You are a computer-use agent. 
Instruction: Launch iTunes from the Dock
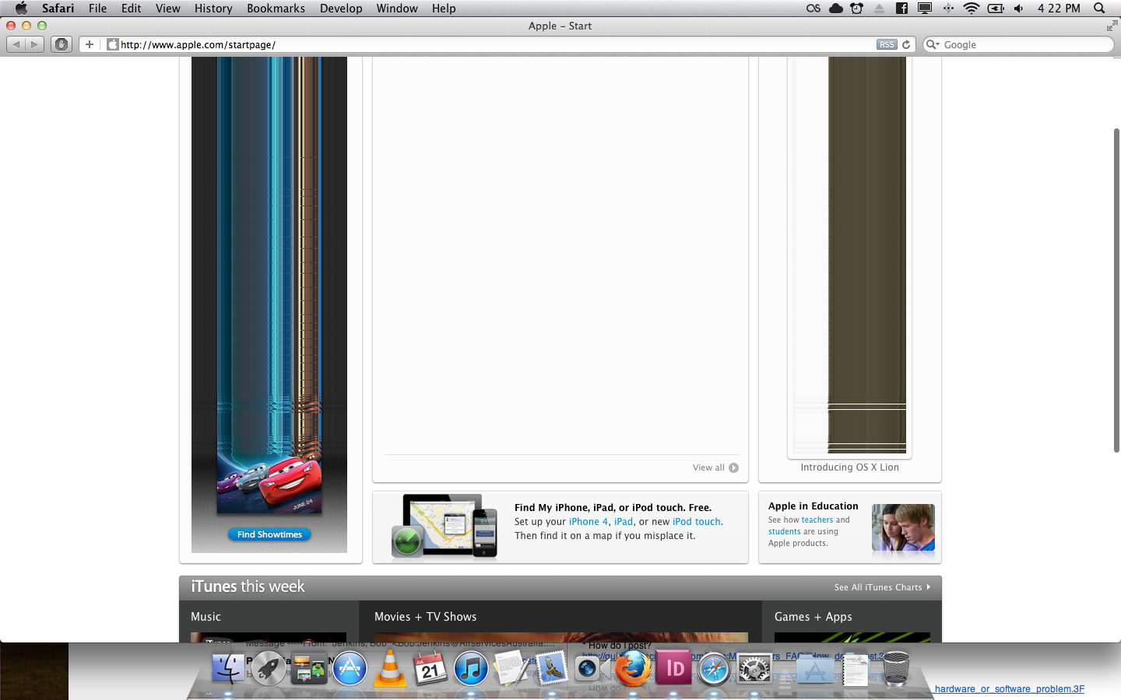(x=471, y=668)
